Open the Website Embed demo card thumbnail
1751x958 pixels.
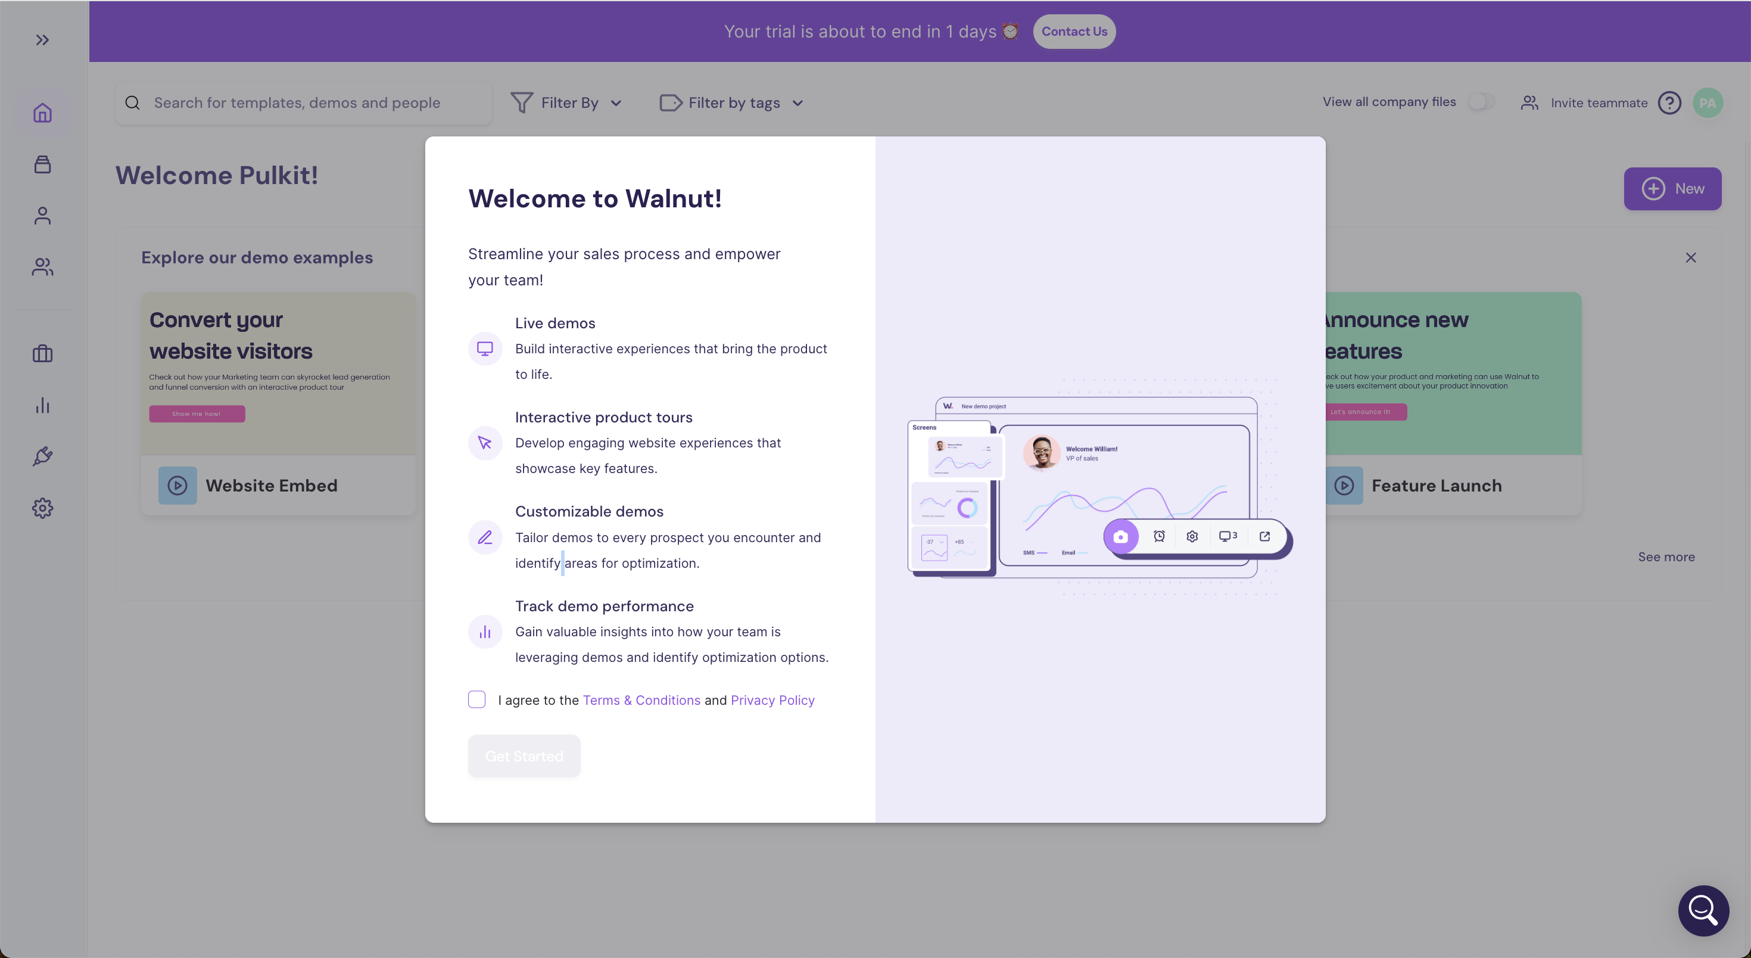coord(278,374)
